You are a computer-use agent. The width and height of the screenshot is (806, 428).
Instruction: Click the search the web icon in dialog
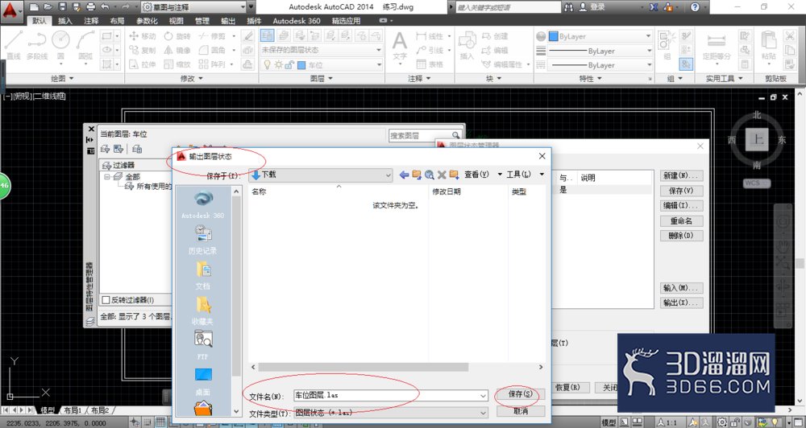coord(430,175)
